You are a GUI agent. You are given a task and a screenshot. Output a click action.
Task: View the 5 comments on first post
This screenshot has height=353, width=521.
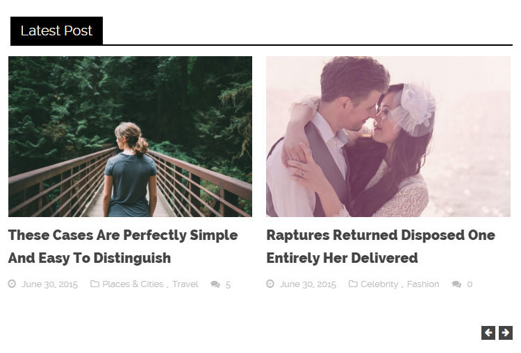click(228, 284)
